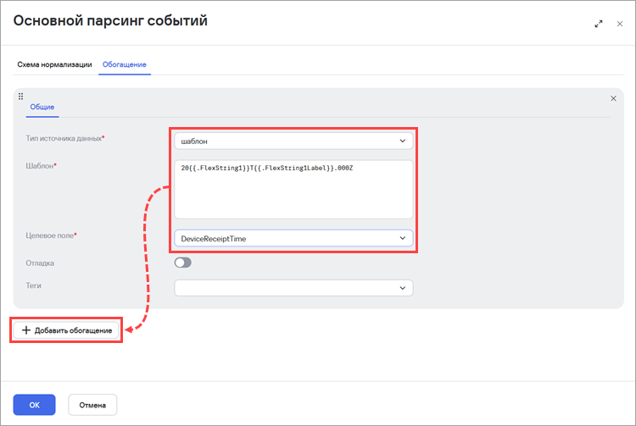Click the Основной парсинг событий title

(110, 20)
